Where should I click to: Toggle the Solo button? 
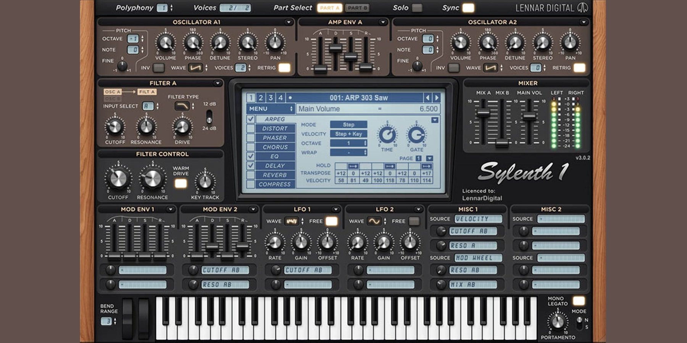pos(417,8)
